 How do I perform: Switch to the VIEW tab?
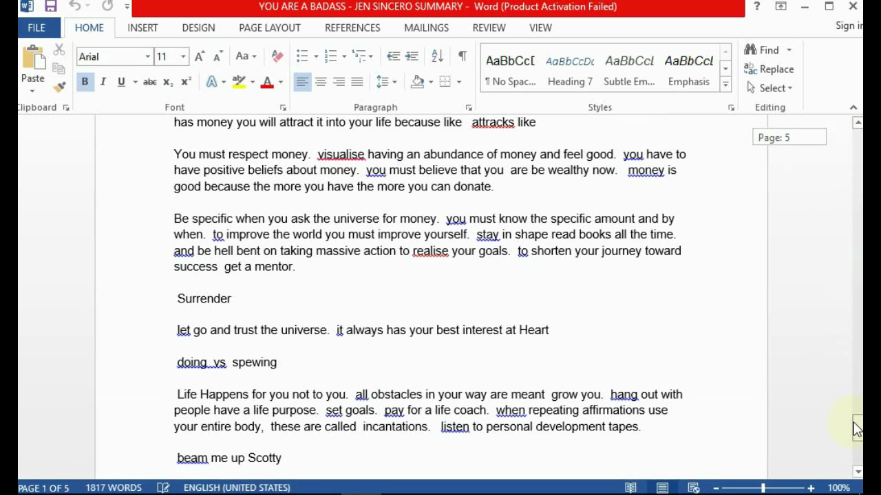pyautogui.click(x=540, y=27)
